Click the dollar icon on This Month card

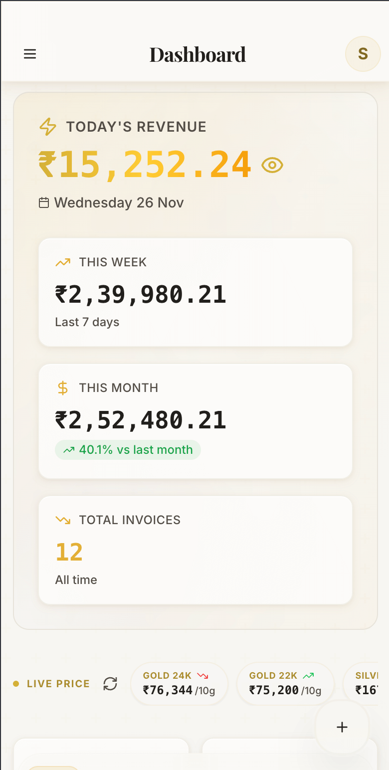(x=63, y=387)
